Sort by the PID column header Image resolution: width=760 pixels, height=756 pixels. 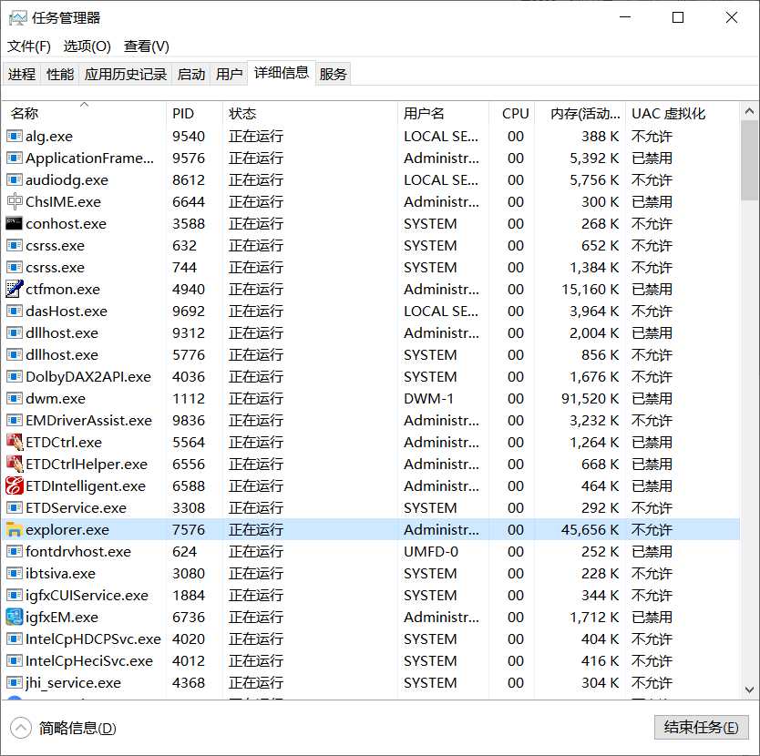(194, 113)
